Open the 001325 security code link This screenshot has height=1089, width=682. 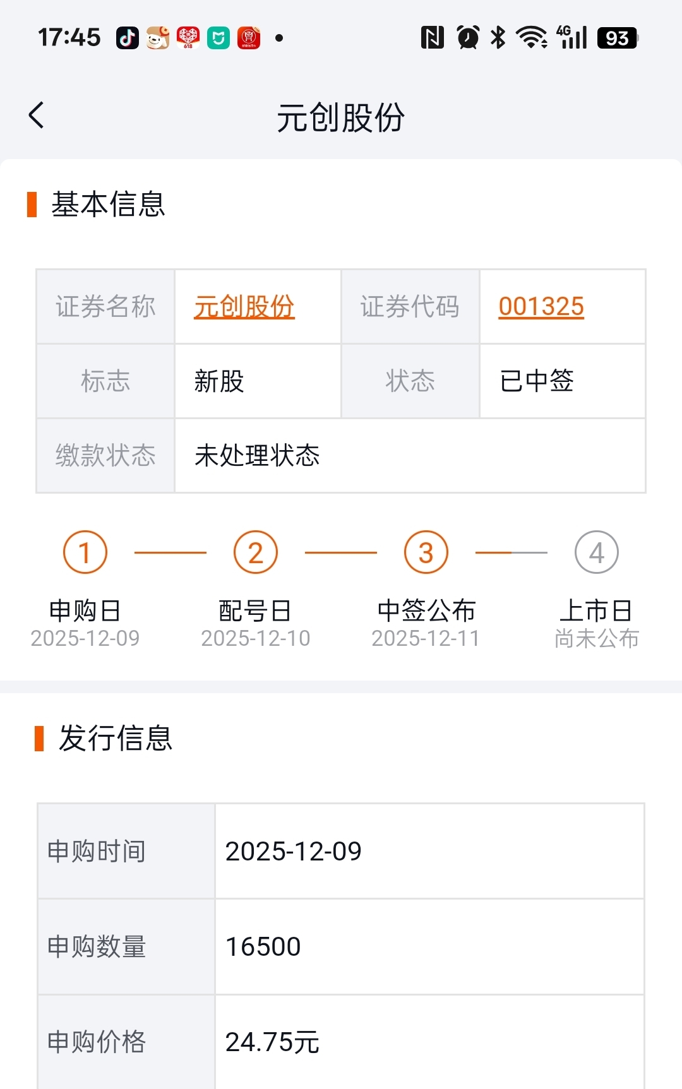pyautogui.click(x=541, y=307)
